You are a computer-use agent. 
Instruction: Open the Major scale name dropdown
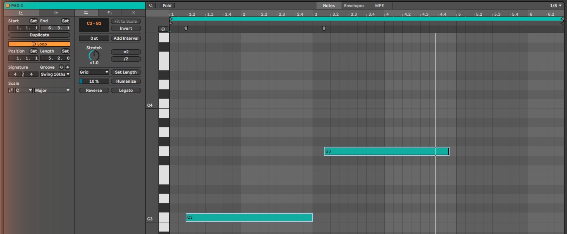point(52,90)
